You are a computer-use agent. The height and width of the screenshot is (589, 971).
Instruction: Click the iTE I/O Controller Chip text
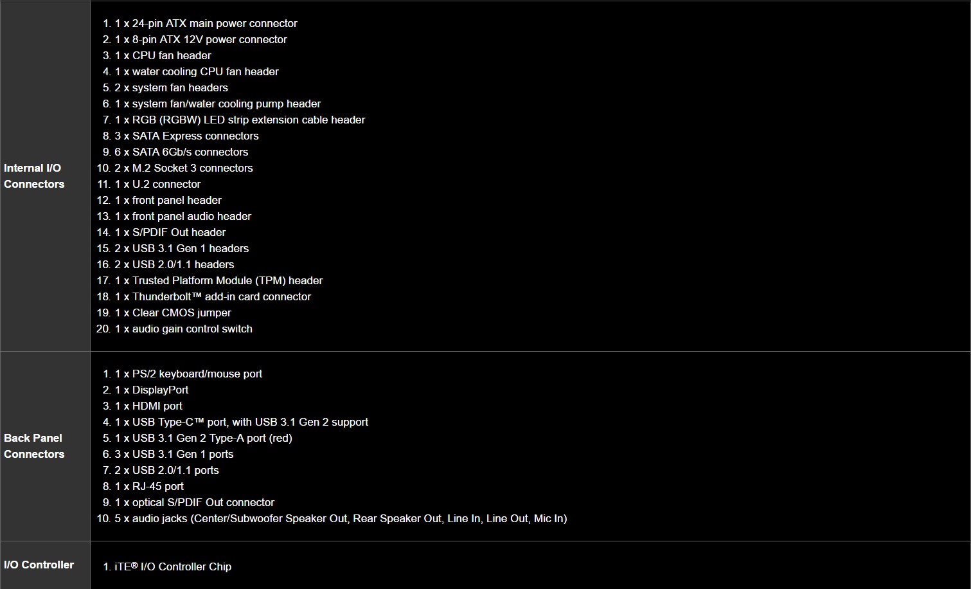(173, 566)
